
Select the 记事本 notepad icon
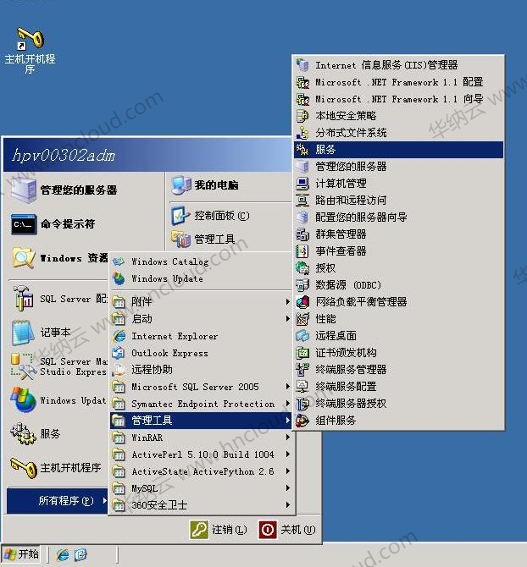(23, 333)
